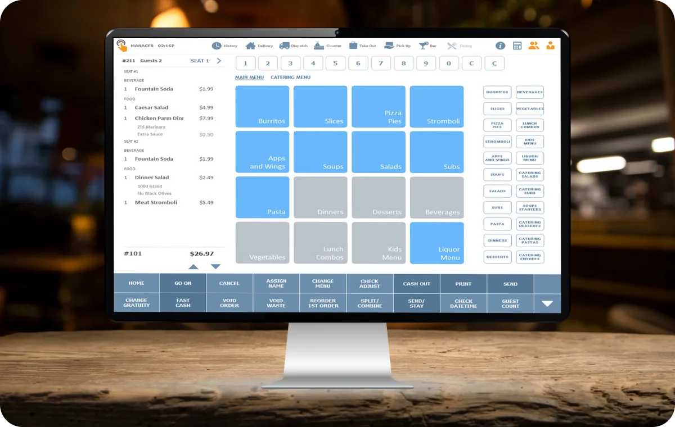Switch to the Catering Menu tab
Image resolution: width=675 pixels, height=427 pixels.
pos(290,78)
